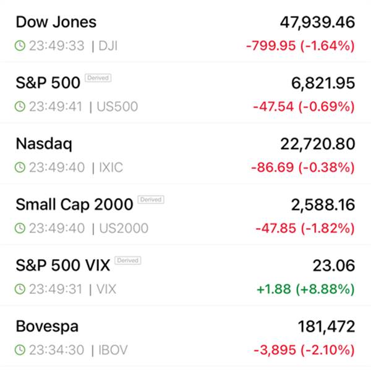Image resolution: width=371 pixels, height=371 pixels.
Task: Open Small Cap 2000 details
Action: pos(74,204)
